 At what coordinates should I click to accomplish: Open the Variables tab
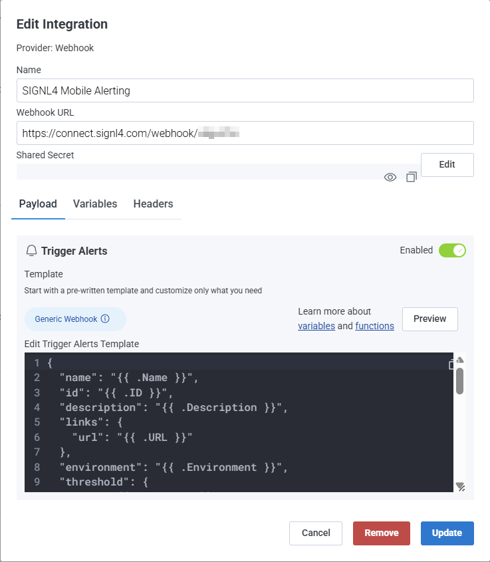95,204
